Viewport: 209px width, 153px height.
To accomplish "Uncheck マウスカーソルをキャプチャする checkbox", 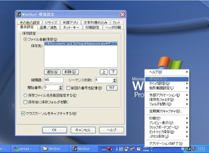I will 23,113.
